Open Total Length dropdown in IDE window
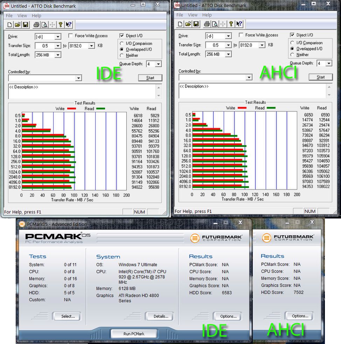The width and height of the screenshot is (341, 344). [58, 55]
